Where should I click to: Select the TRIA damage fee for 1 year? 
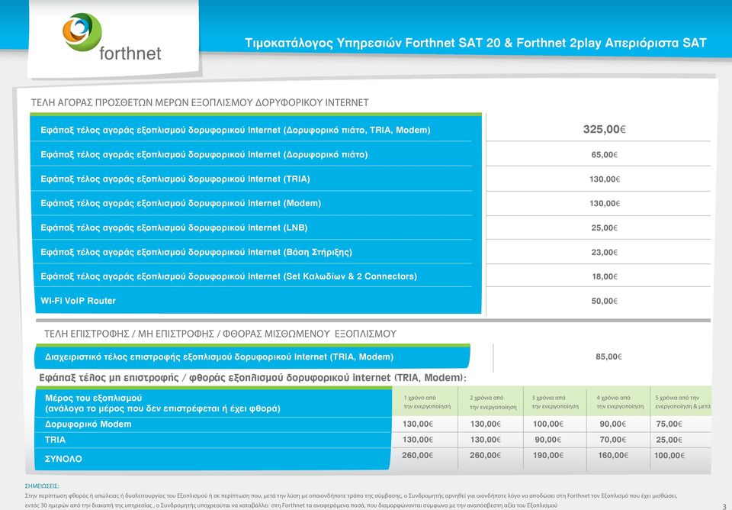click(x=418, y=440)
